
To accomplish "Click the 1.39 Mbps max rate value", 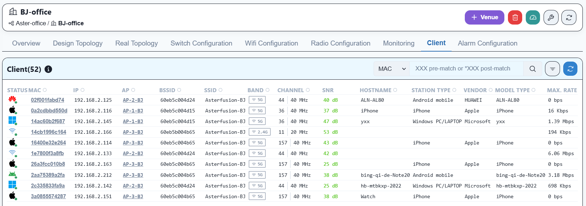I will coord(561,121).
